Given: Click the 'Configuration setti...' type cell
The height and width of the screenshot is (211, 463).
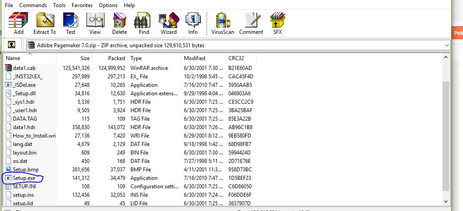Looking at the screenshot, I should pos(154,187).
